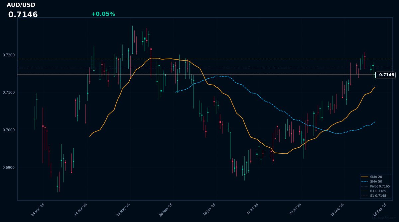Click the 0.6900 y-axis label
Image resolution: width=399 pixels, height=222 pixels.
[x=9, y=167]
